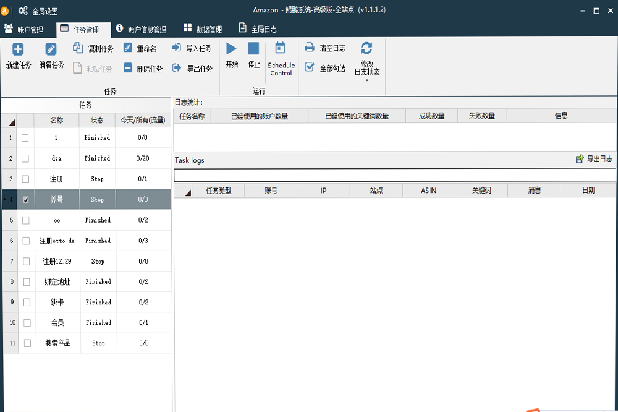Tick the checkbox for task dsa
The image size is (618, 412).
tap(25, 158)
